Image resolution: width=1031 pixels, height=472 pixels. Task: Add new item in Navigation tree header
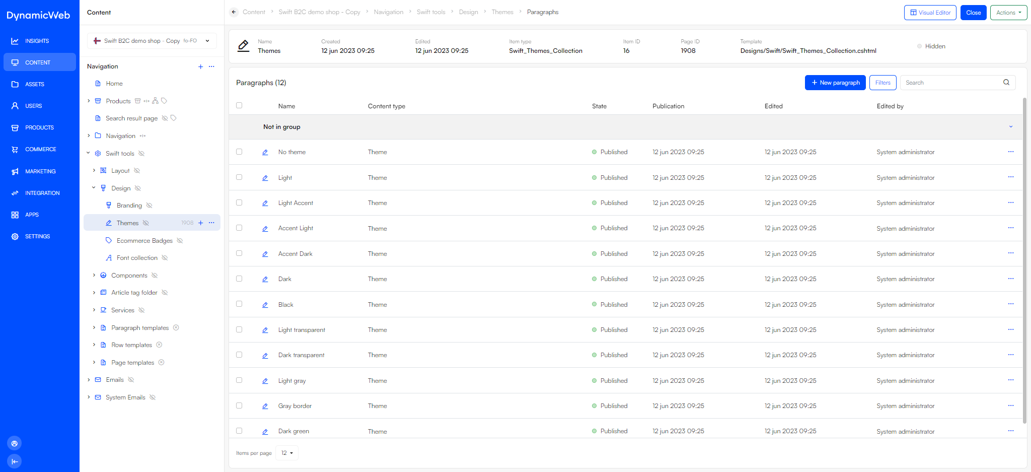[x=200, y=66]
